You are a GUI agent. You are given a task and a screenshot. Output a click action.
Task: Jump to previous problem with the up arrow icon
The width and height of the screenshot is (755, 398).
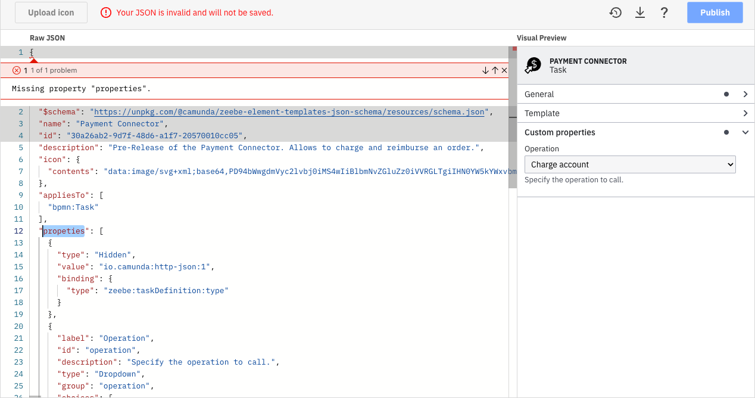(494, 70)
